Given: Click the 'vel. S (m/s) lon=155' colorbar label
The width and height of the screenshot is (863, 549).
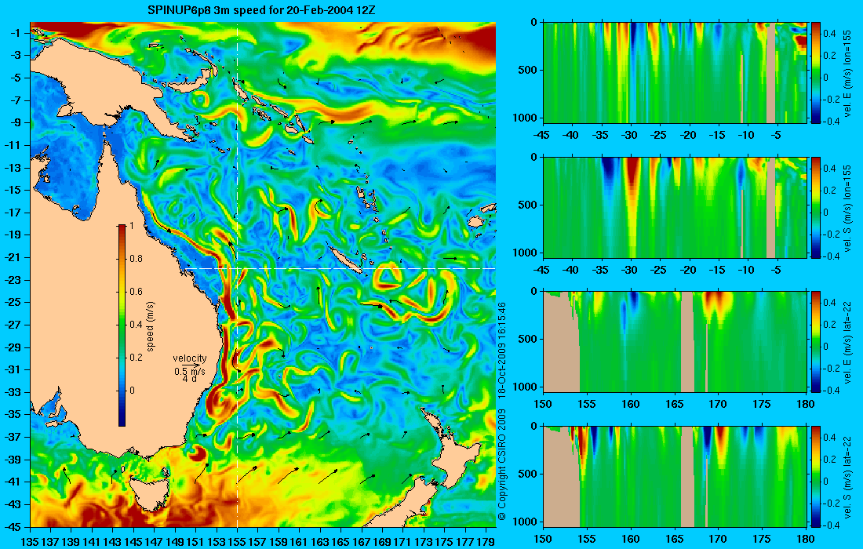Looking at the screenshot, I should tap(847, 207).
